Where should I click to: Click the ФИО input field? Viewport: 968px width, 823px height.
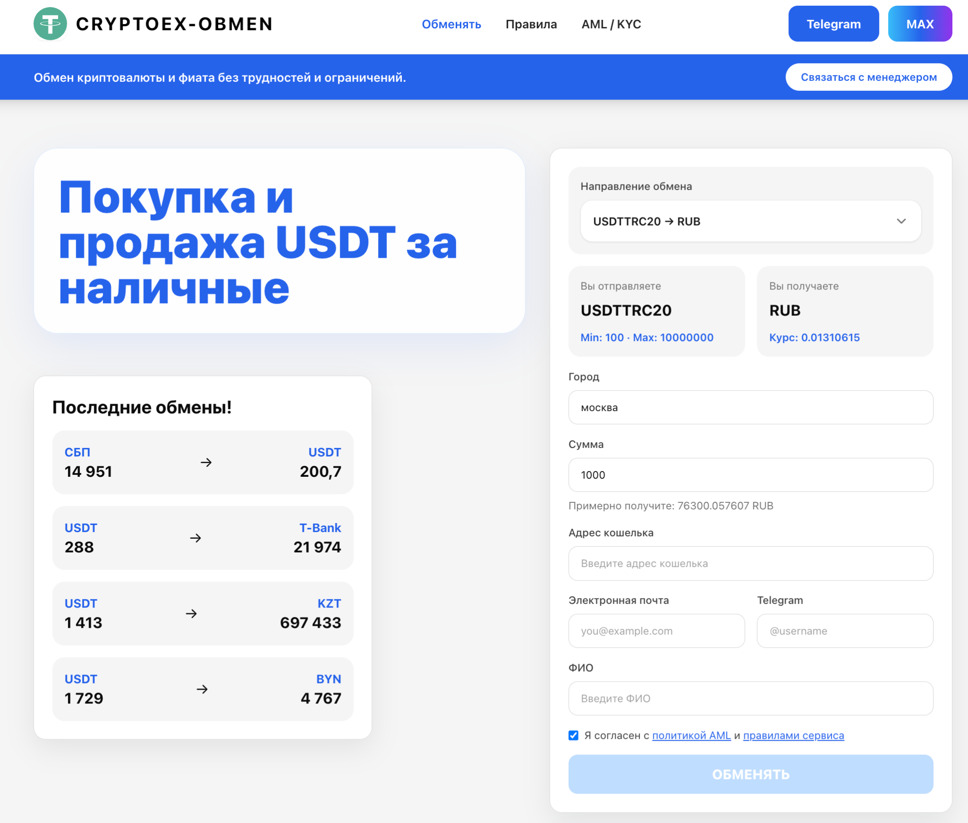tap(751, 699)
